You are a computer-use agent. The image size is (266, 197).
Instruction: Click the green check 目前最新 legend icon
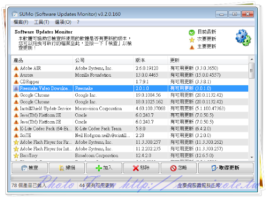[x=192, y=32]
